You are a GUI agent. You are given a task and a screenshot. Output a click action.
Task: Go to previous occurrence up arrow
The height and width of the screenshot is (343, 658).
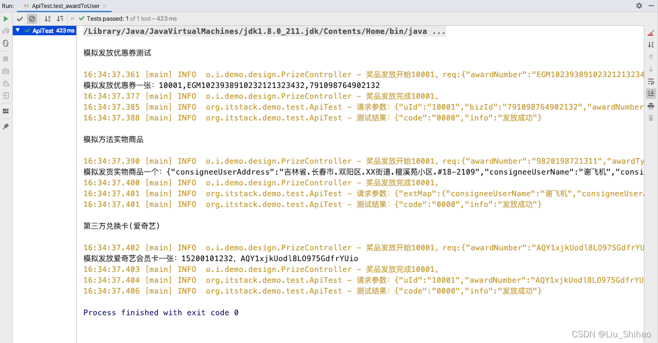[651, 57]
